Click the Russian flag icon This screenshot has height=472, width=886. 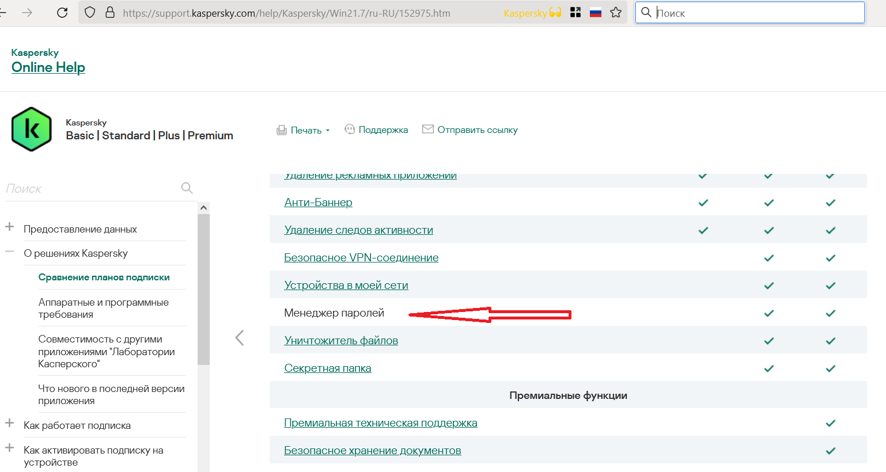596,13
